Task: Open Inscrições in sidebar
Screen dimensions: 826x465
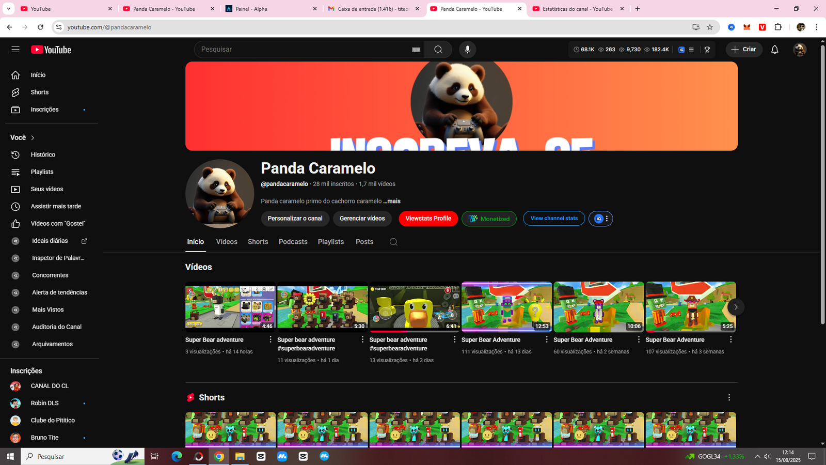Action: (50, 110)
